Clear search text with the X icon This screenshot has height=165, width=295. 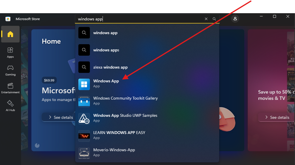click(206, 19)
